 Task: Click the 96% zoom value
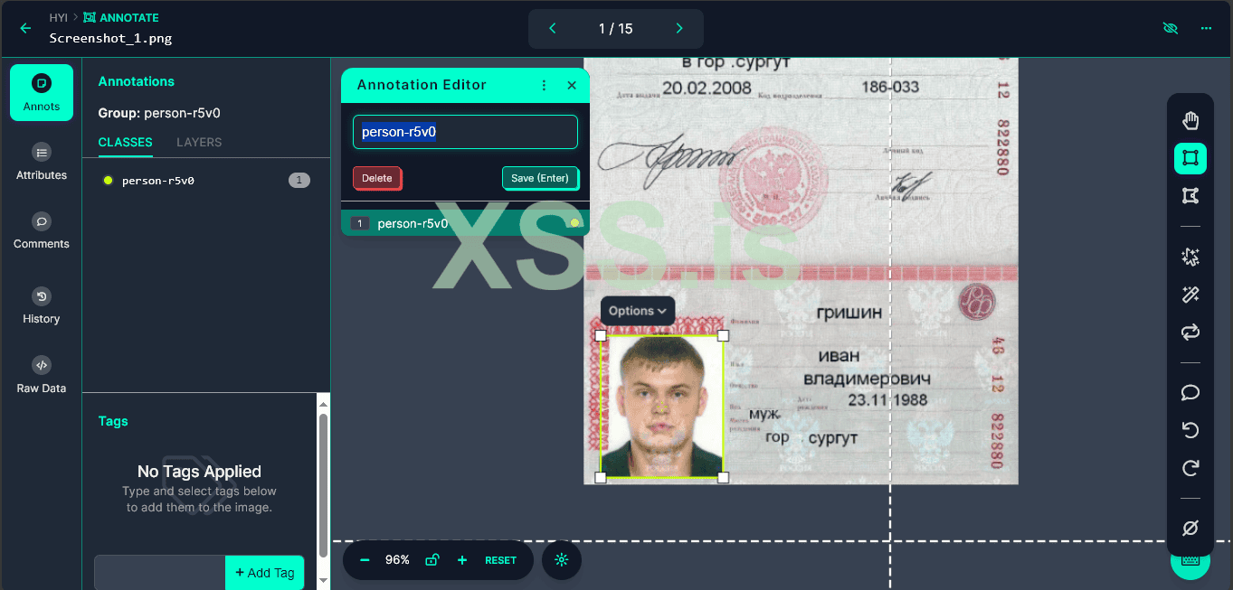397,560
